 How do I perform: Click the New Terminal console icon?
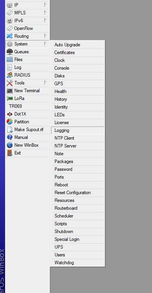click(x=9, y=91)
